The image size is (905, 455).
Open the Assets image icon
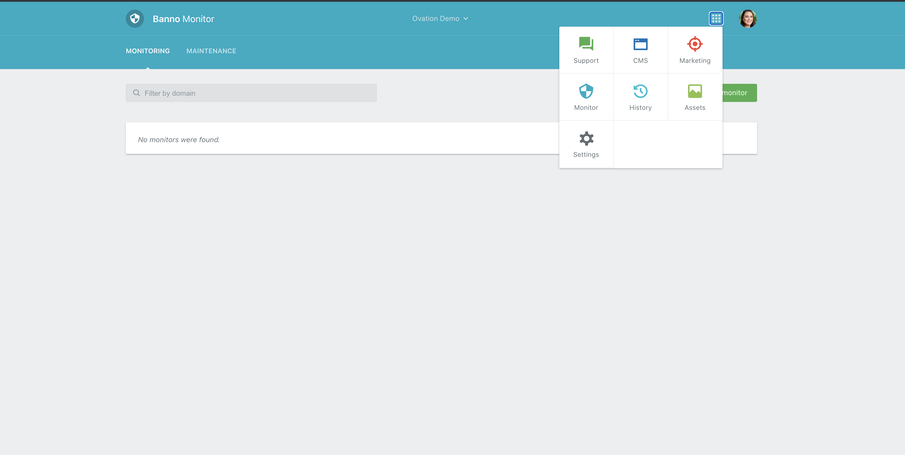[694, 91]
